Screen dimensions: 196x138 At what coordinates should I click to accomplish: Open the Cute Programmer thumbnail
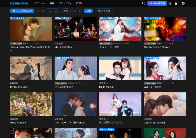pos(165,104)
